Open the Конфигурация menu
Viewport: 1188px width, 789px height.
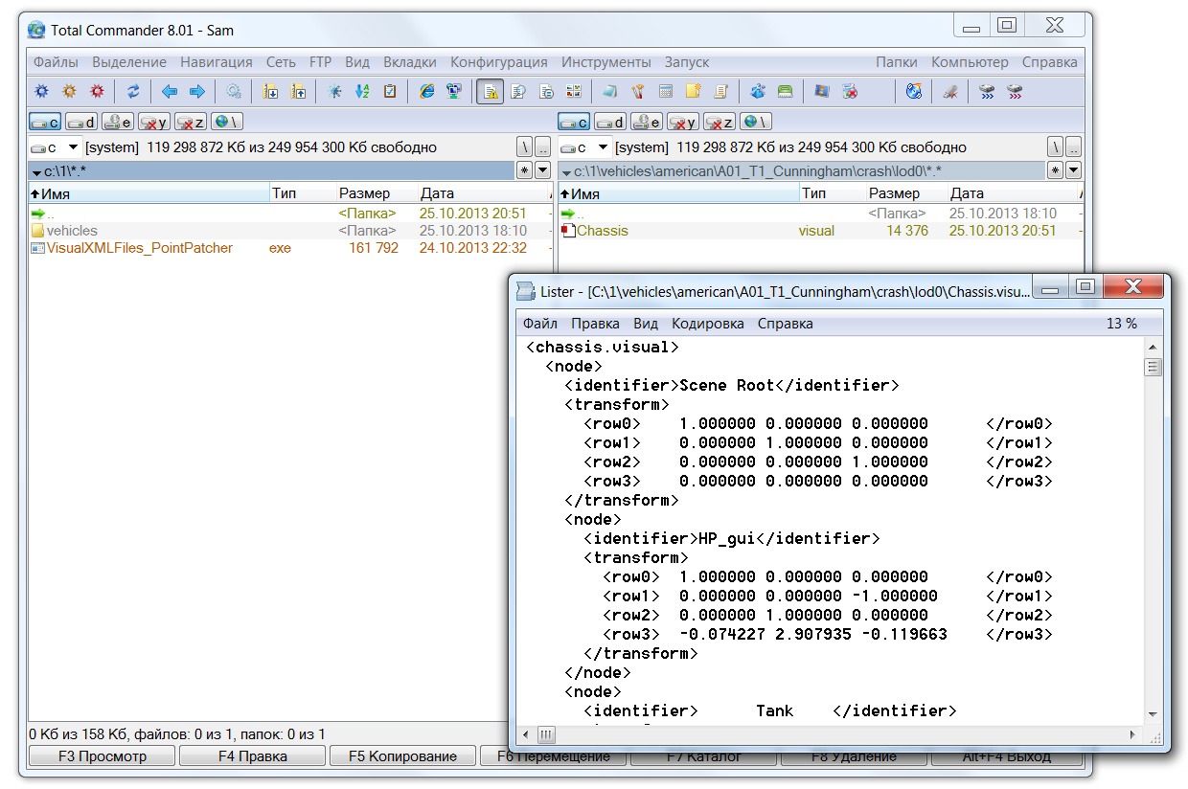point(498,62)
